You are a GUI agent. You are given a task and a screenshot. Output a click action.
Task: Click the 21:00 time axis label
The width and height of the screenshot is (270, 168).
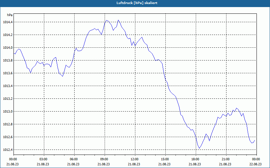click(x=226, y=159)
